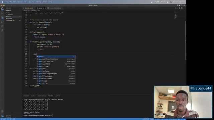Open editor More Actions ellipsis
Image resolution: width=214 pixels, height=120 pixels.
184,8
